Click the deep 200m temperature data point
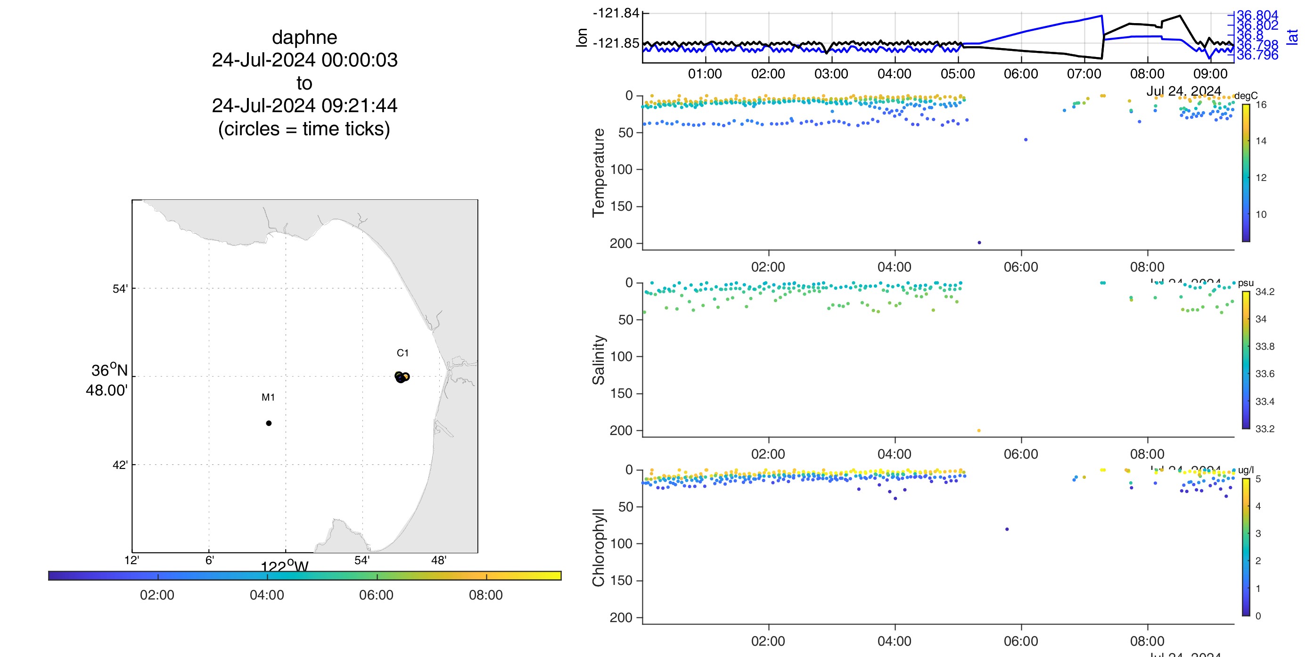The height and width of the screenshot is (657, 1314). click(x=979, y=243)
